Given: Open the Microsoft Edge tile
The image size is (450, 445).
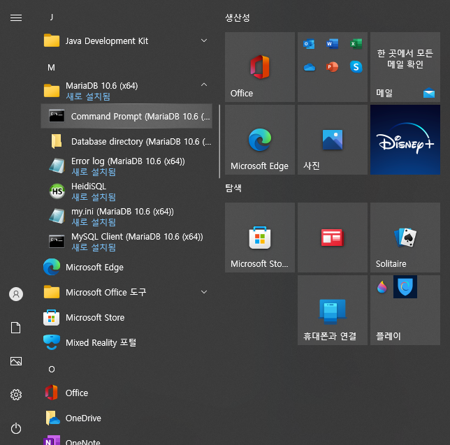Looking at the screenshot, I should tap(260, 140).
